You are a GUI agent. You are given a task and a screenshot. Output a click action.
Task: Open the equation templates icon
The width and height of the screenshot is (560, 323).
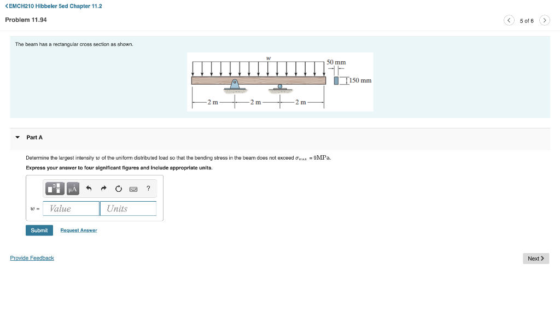54,189
